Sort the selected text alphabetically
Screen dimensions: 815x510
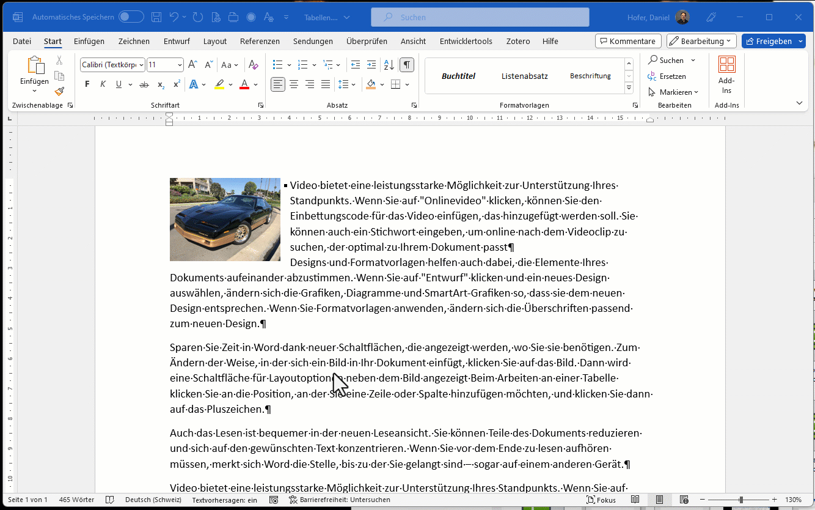[x=389, y=65]
